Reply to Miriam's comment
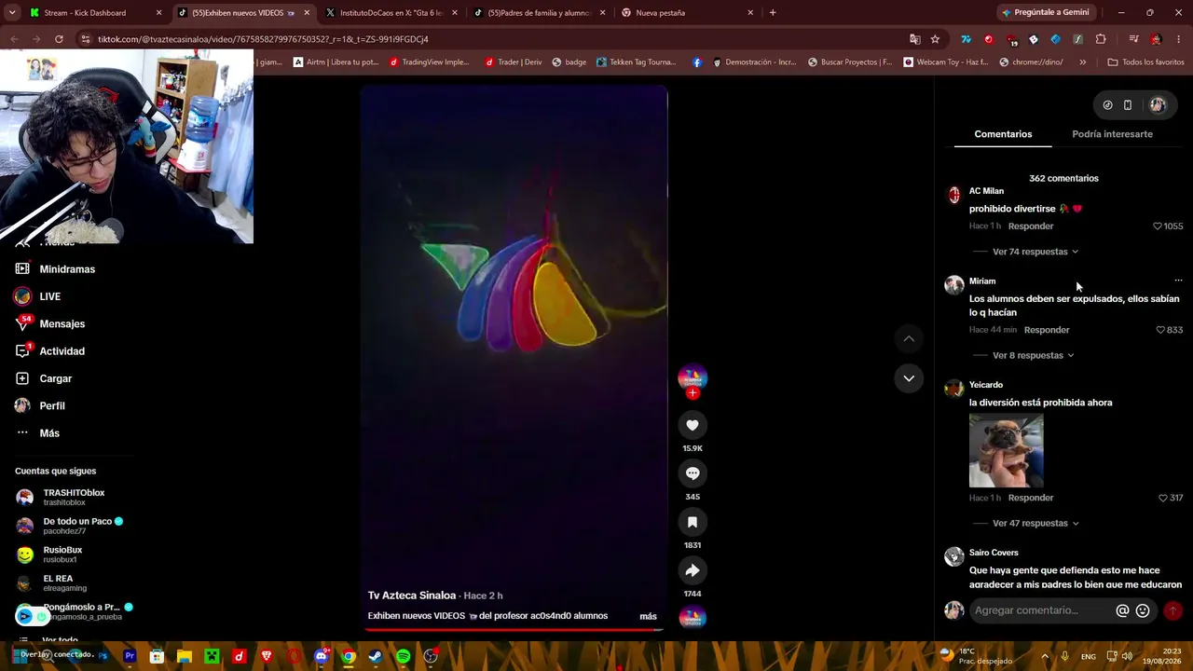1193x671 pixels. click(x=1047, y=330)
